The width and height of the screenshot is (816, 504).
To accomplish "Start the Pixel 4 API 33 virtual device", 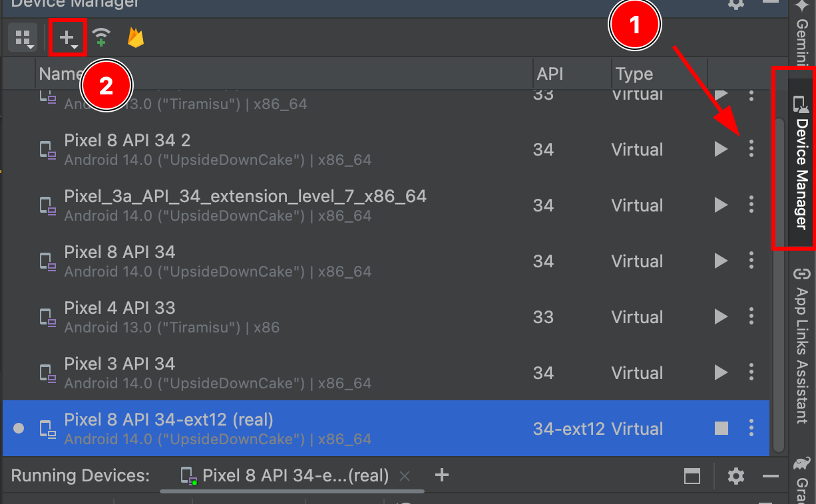I will pyautogui.click(x=721, y=316).
